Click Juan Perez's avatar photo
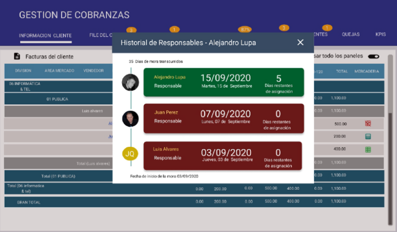 click(x=130, y=119)
